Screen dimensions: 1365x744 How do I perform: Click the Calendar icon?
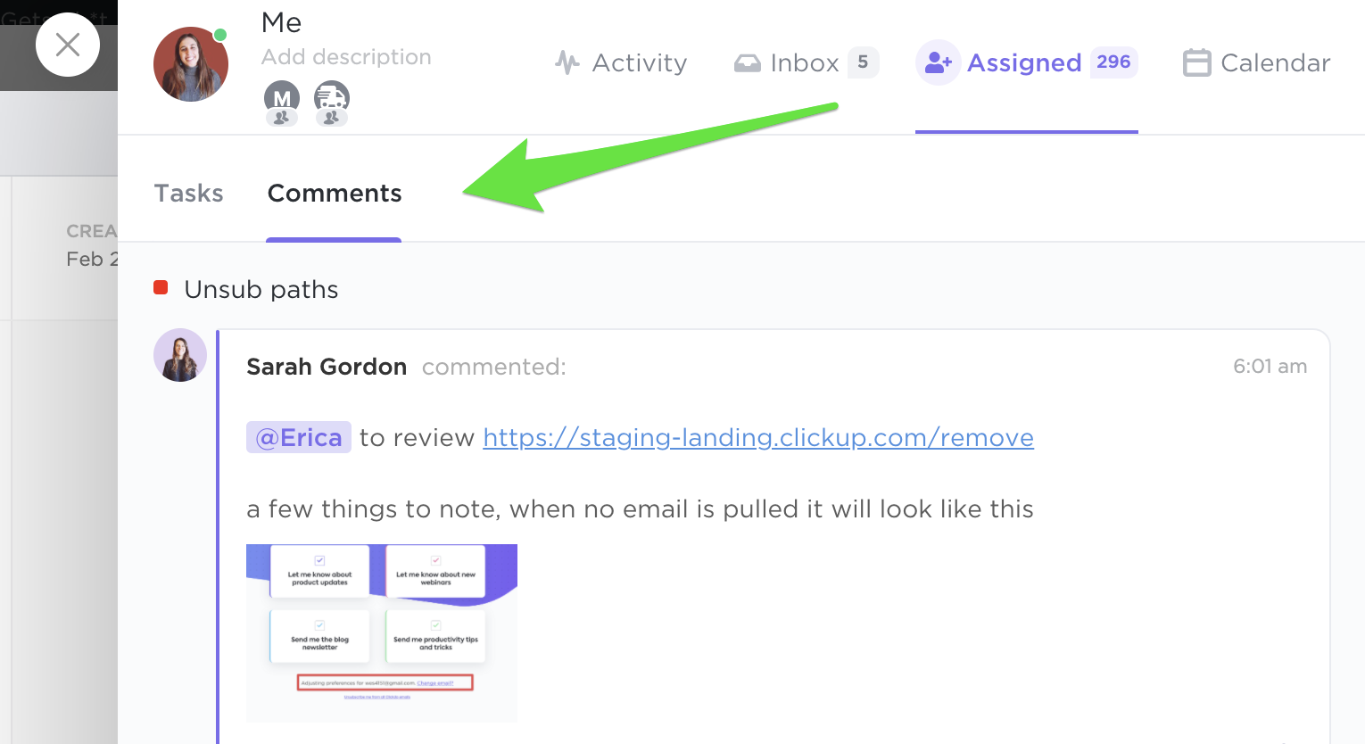point(1196,63)
